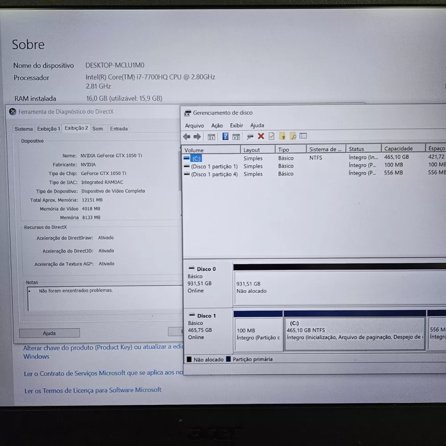Click the Ajuda button in DirectX tool

(50, 333)
